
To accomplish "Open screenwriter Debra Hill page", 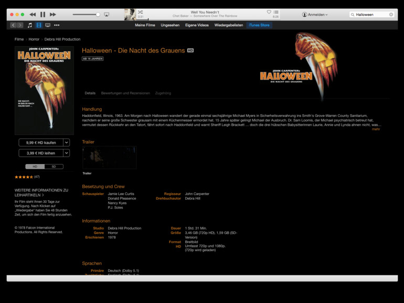I will point(193,198).
